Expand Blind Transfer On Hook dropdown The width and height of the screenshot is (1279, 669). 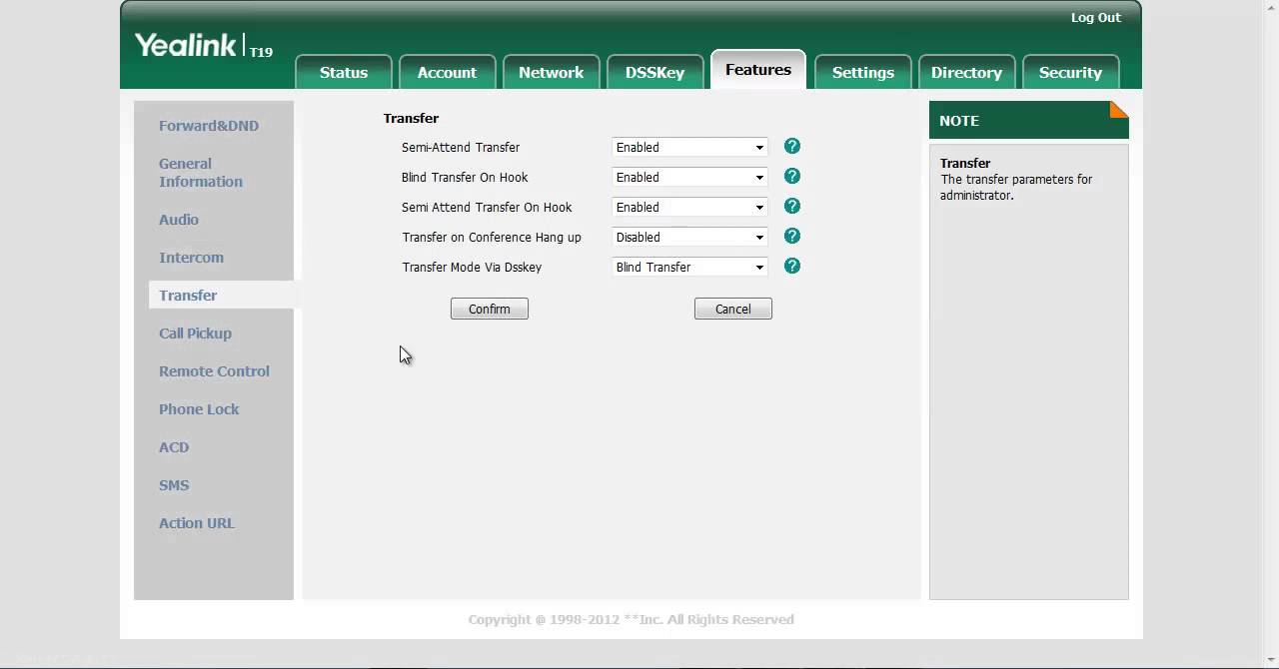click(x=689, y=178)
